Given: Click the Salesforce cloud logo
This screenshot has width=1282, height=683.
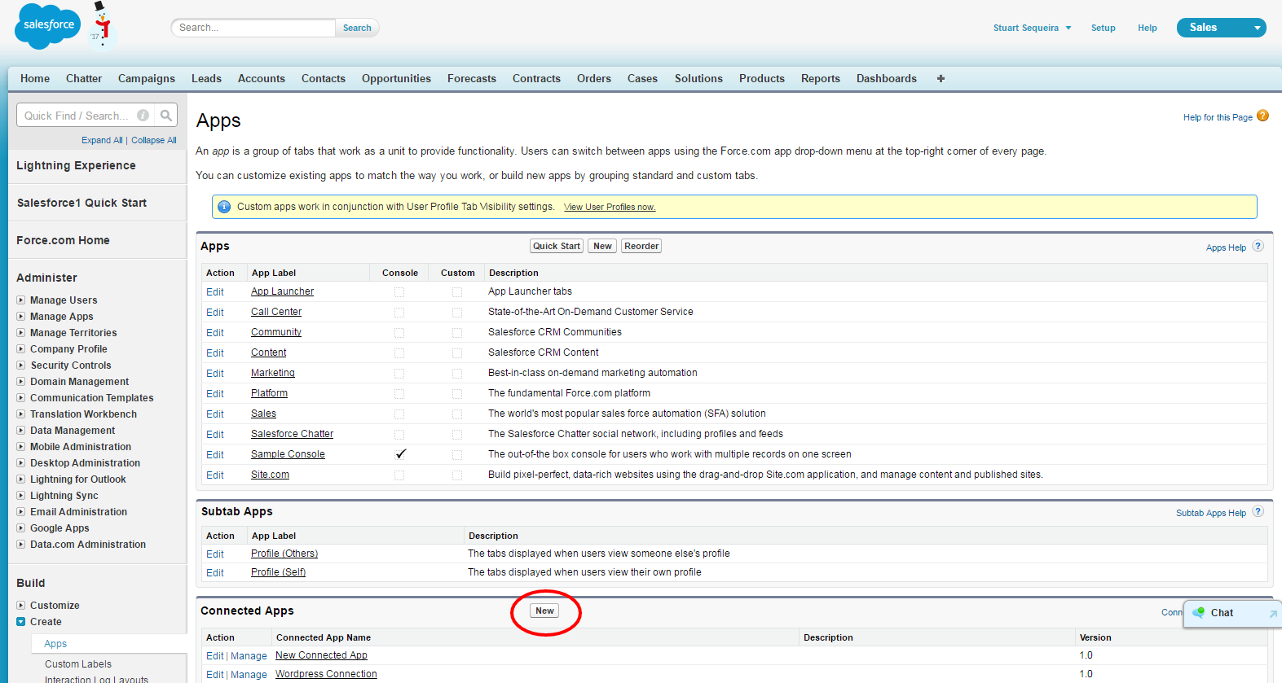Looking at the screenshot, I should (48, 26).
